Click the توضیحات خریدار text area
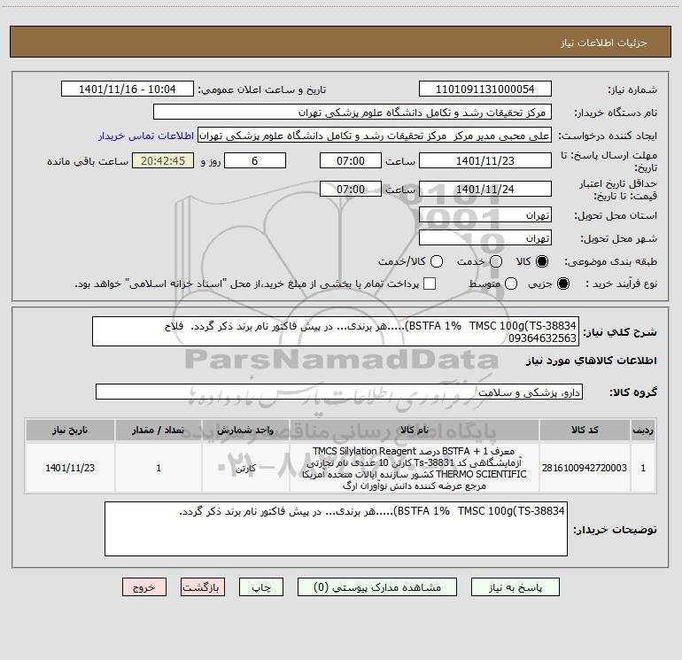 (x=336, y=529)
